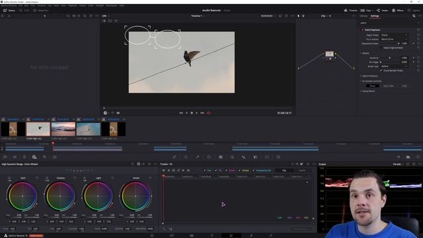
Task: Open the Parade scope type dropdown
Action: point(398,164)
